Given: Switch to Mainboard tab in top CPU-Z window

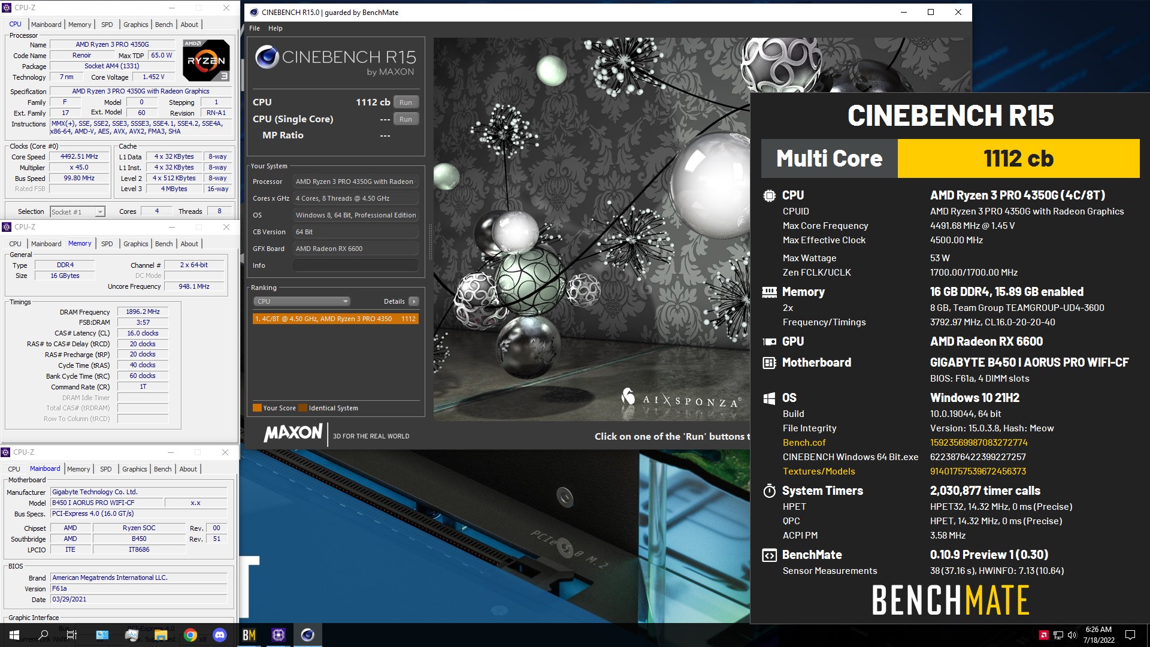Looking at the screenshot, I should 46,25.
